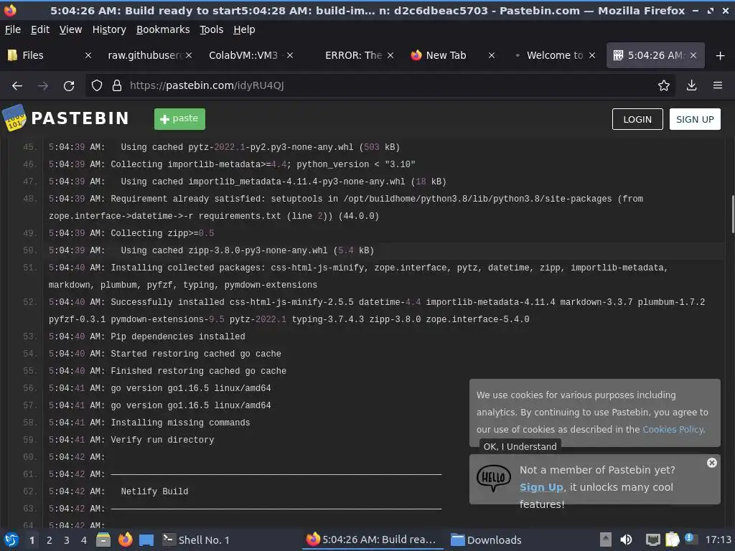This screenshot has width=735, height=551.
Task: Switch to workspace 4
Action: click(x=84, y=540)
